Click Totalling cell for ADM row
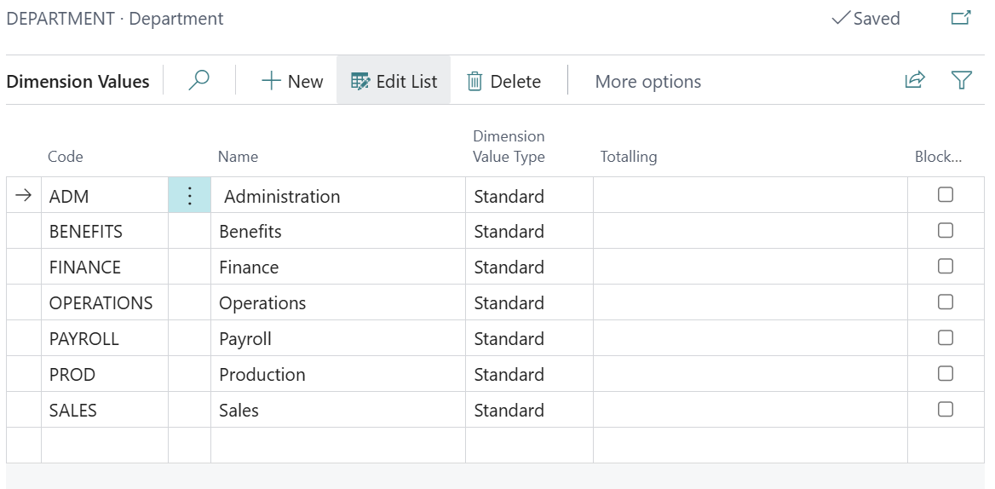This screenshot has width=995, height=489. 750,195
